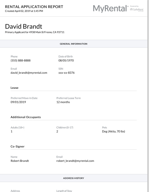Select the David Brandt applicant name heading

(23, 26)
